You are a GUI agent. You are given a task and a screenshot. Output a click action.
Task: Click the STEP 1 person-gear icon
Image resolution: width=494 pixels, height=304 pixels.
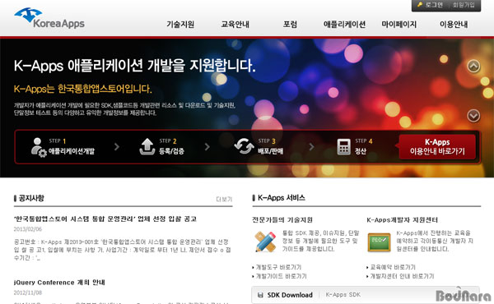point(39,147)
